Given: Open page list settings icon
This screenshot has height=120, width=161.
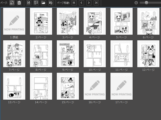Looking at the screenshot, I should point(36,3).
